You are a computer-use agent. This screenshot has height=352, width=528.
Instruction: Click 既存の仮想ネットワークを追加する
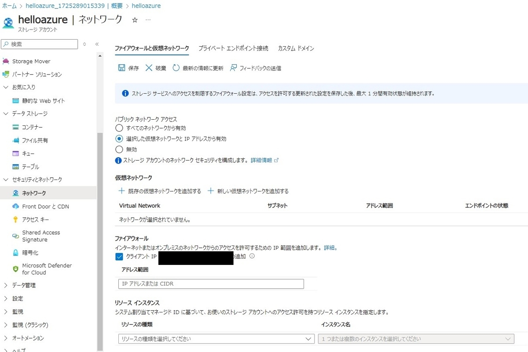pos(160,191)
